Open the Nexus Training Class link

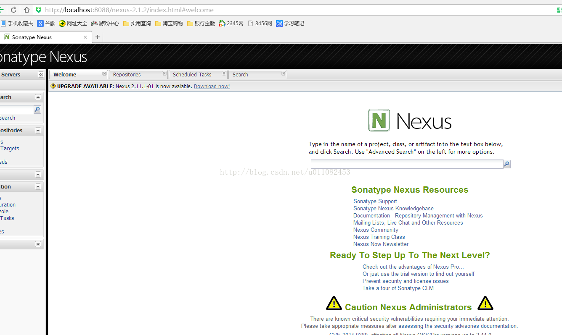379,237
